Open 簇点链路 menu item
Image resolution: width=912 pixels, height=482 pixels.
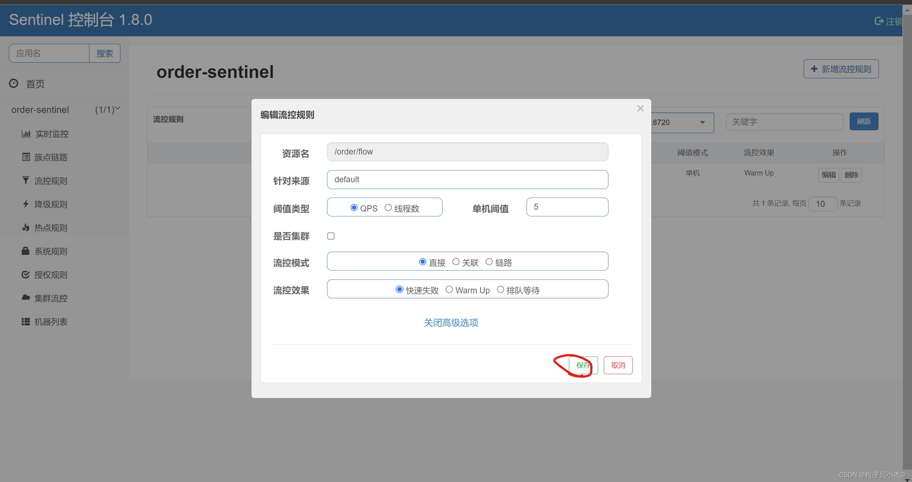click(51, 157)
